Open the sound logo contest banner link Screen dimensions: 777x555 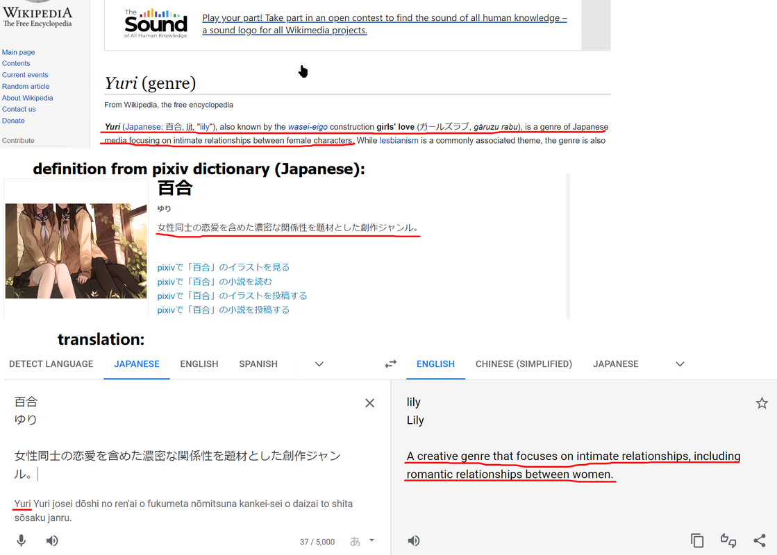coord(385,24)
